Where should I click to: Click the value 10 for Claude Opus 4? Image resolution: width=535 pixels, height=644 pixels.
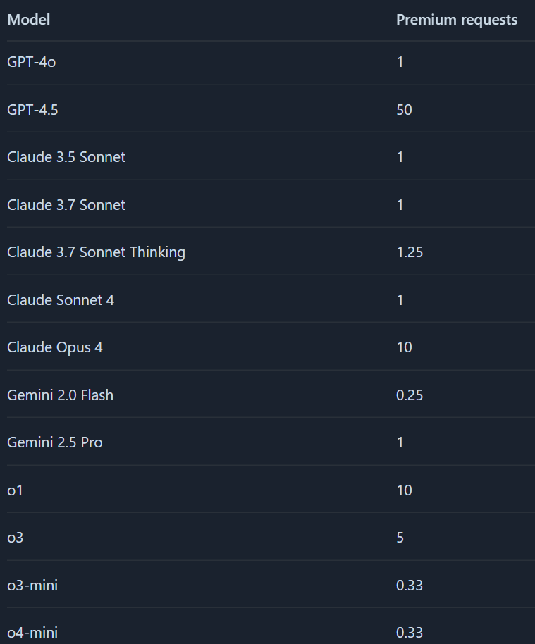pos(404,347)
